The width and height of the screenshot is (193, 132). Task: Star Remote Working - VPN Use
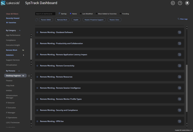coord(37,121)
